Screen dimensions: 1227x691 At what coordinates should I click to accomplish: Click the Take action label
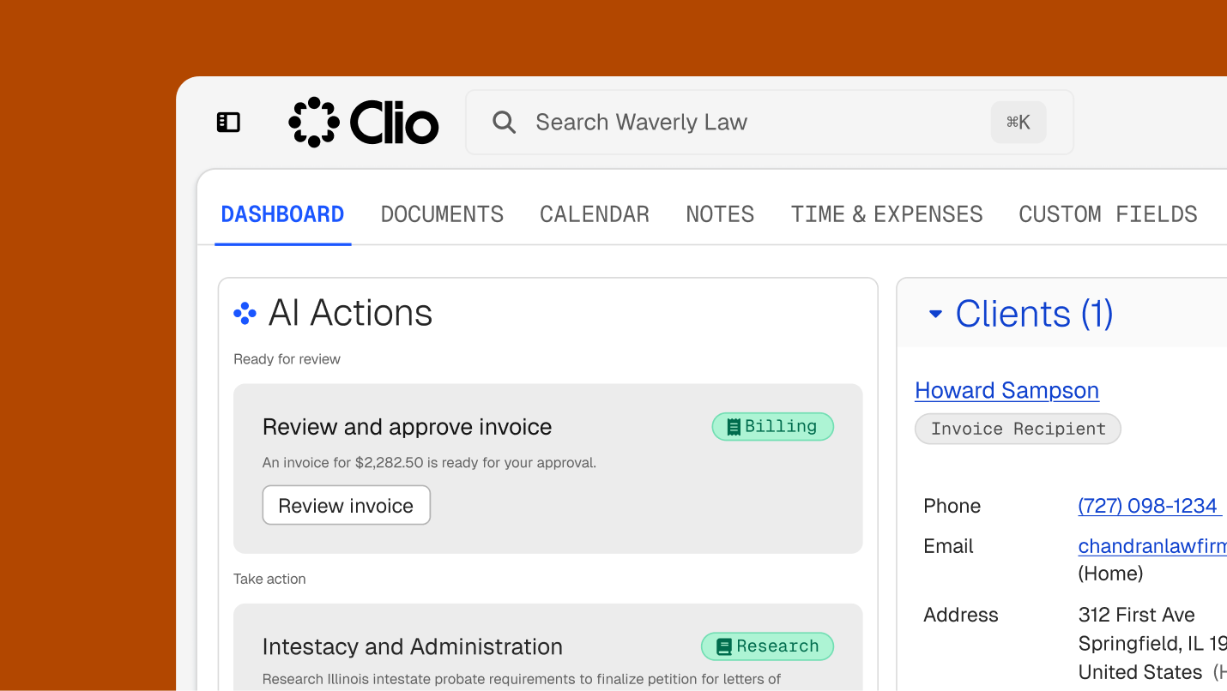click(269, 579)
